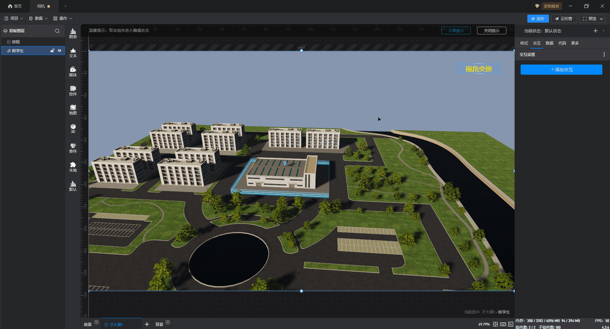
Task: Click the layer search magnifier icon
Action: tap(57, 31)
